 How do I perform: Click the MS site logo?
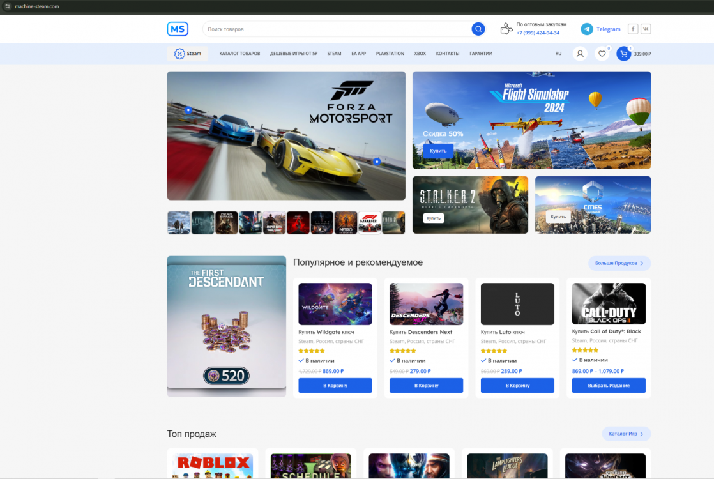pyautogui.click(x=178, y=29)
